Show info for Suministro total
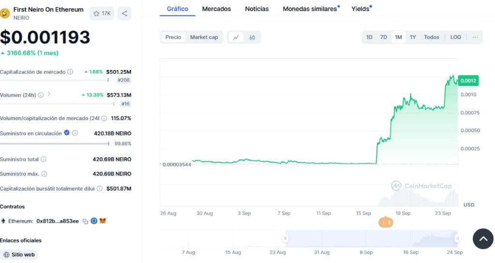Screen dimensions: 495x263 44,159
